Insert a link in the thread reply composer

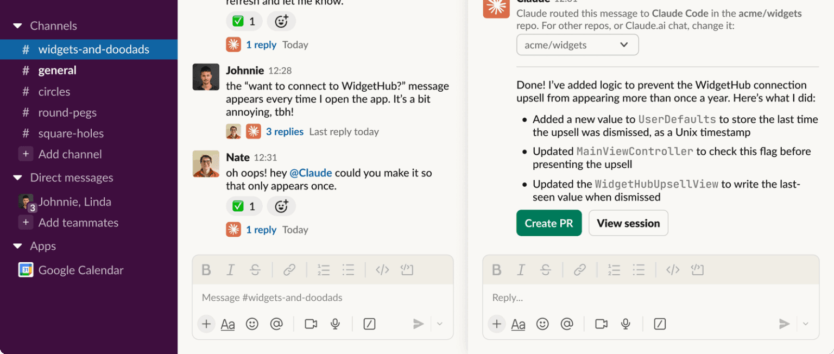coord(580,270)
